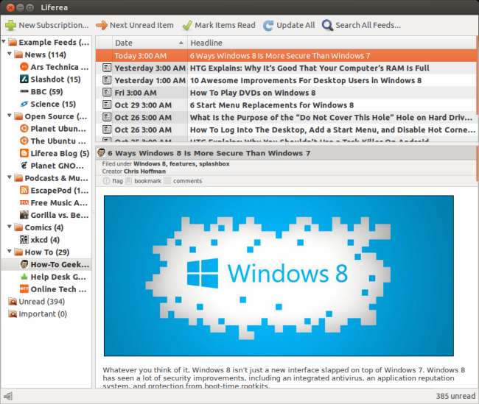The width and height of the screenshot is (479, 404).
Task: Click the Mark Items Read label
Action: point(225,25)
